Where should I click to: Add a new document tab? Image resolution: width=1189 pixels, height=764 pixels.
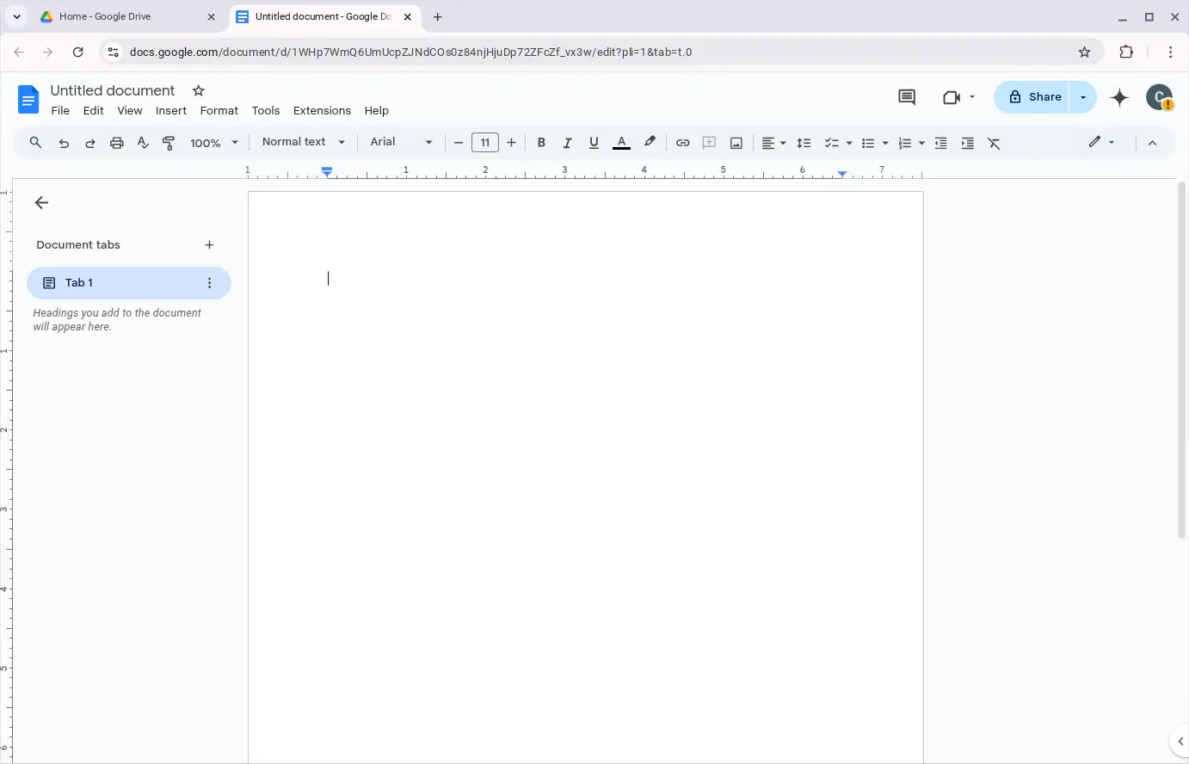209,245
